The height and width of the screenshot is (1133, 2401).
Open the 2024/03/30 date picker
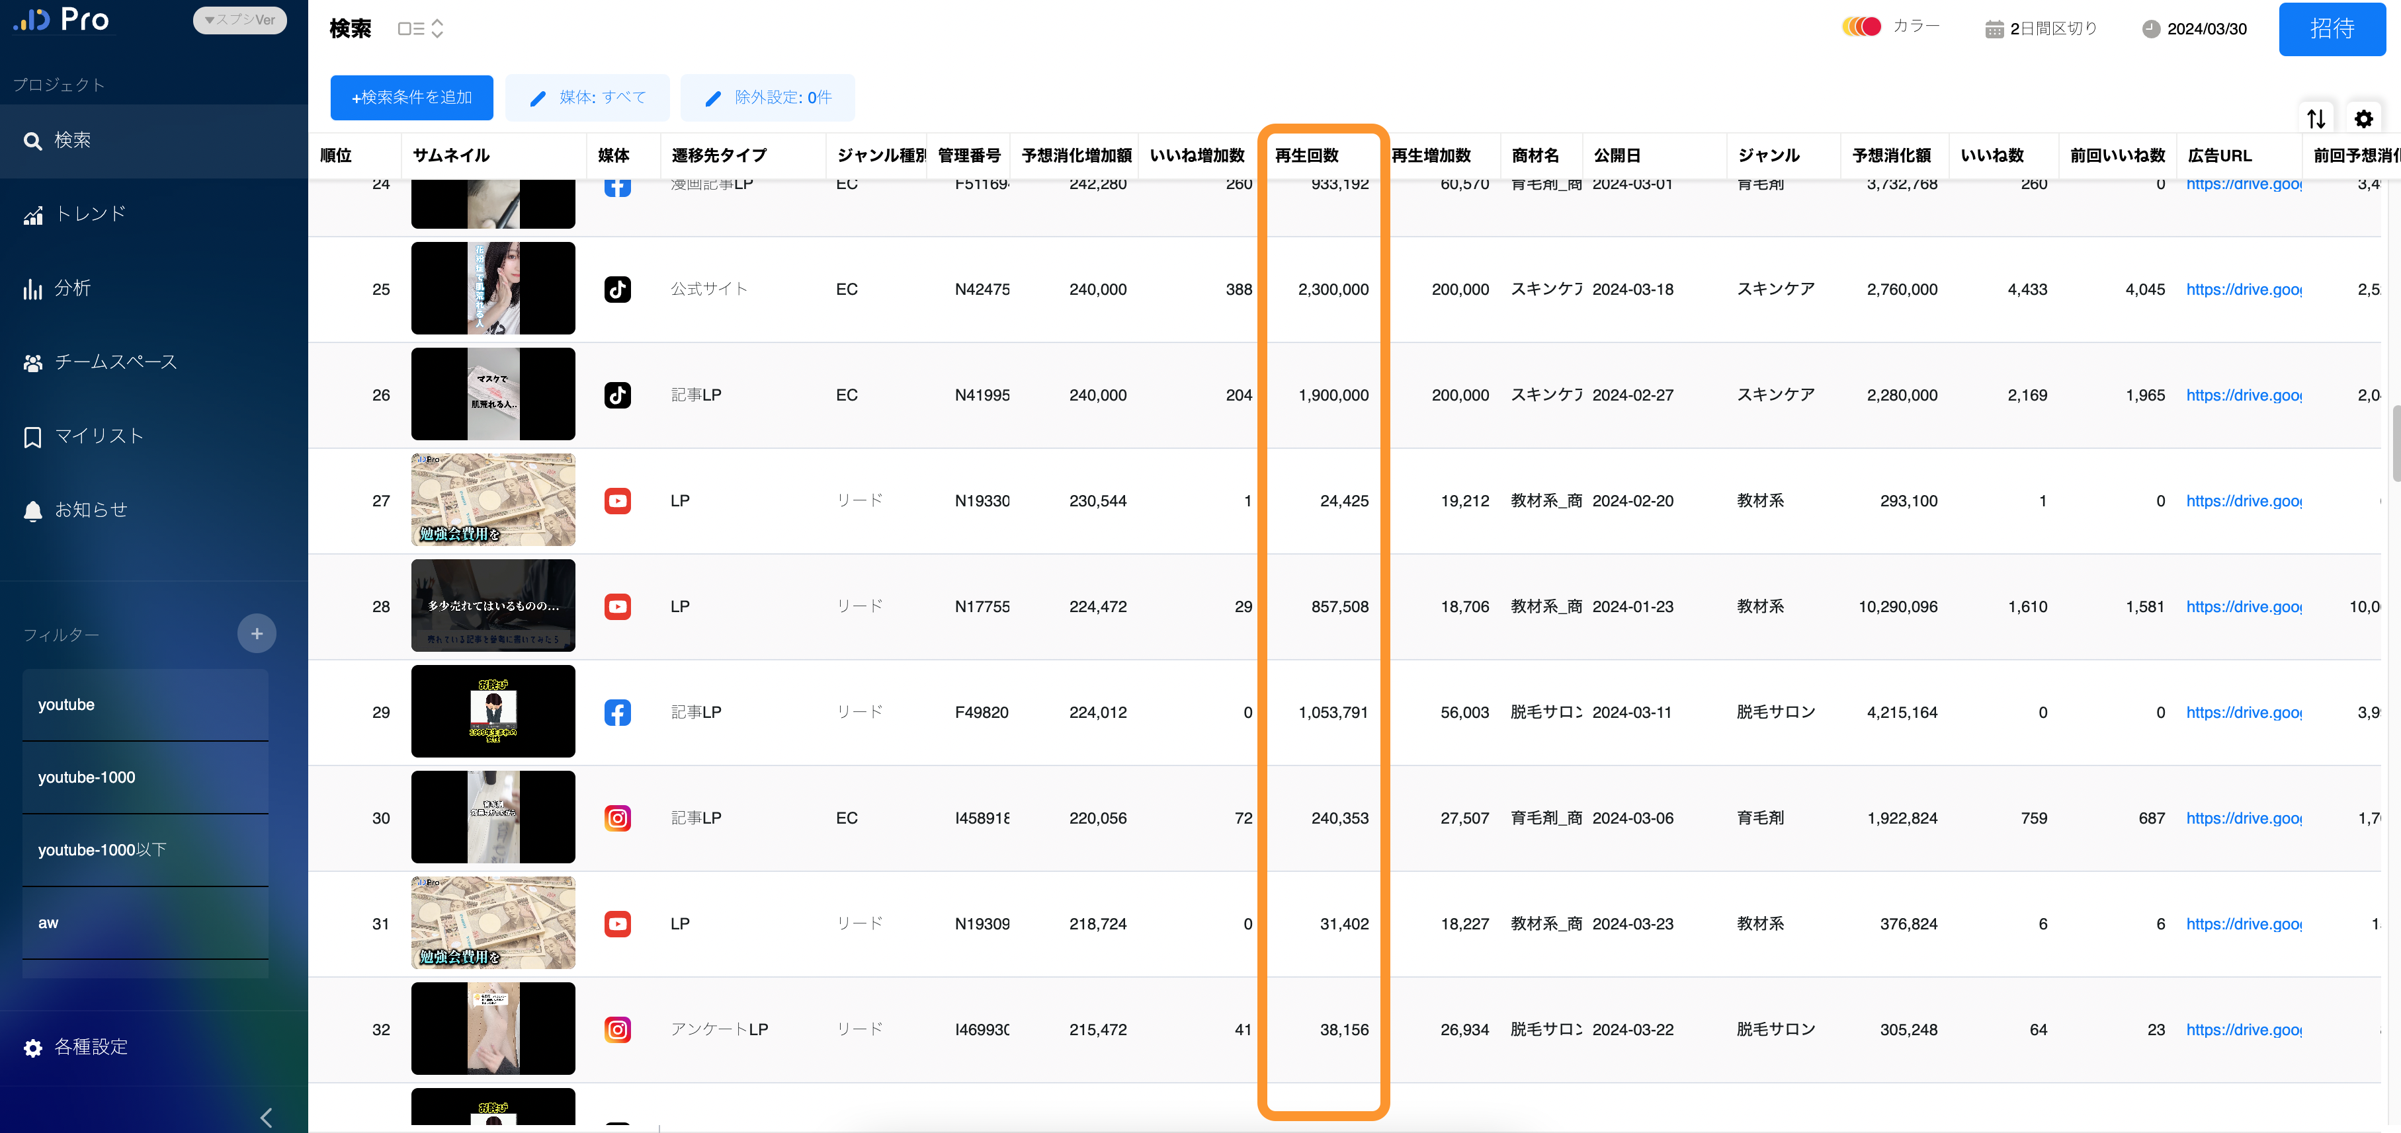click(2194, 29)
